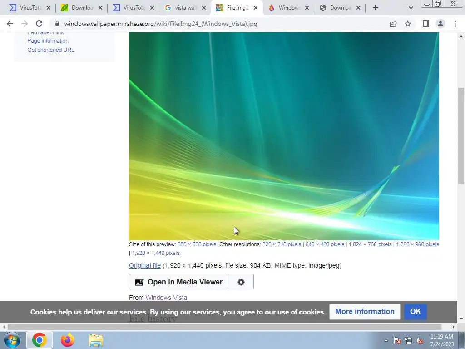This screenshot has width=465, height=349.
Task: View site security lock info
Action: [57, 24]
